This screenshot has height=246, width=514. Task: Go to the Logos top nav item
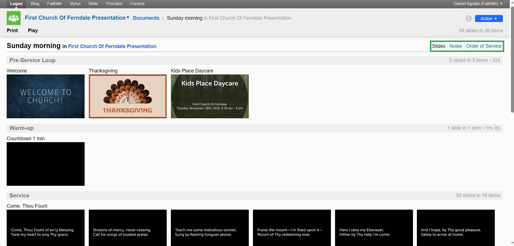(16, 4)
